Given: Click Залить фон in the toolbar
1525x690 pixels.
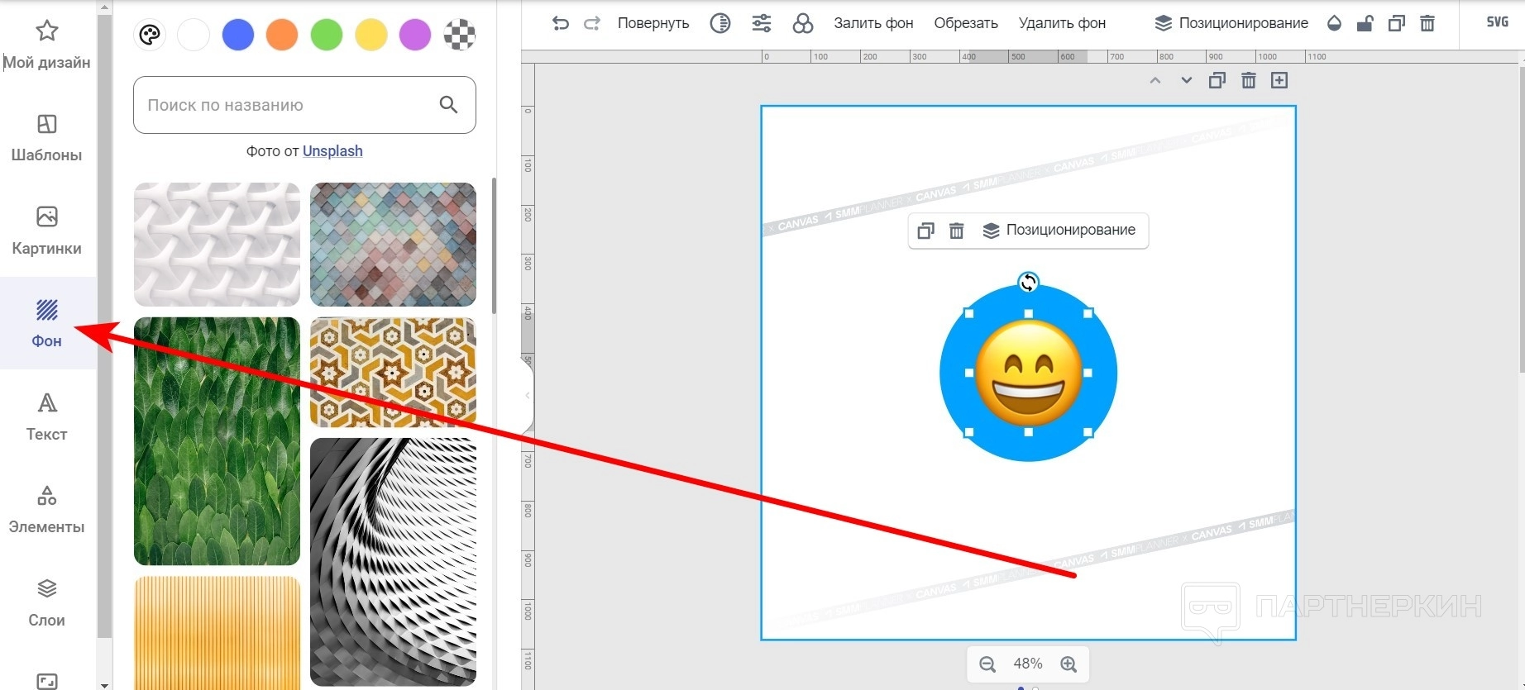Looking at the screenshot, I should coord(873,23).
